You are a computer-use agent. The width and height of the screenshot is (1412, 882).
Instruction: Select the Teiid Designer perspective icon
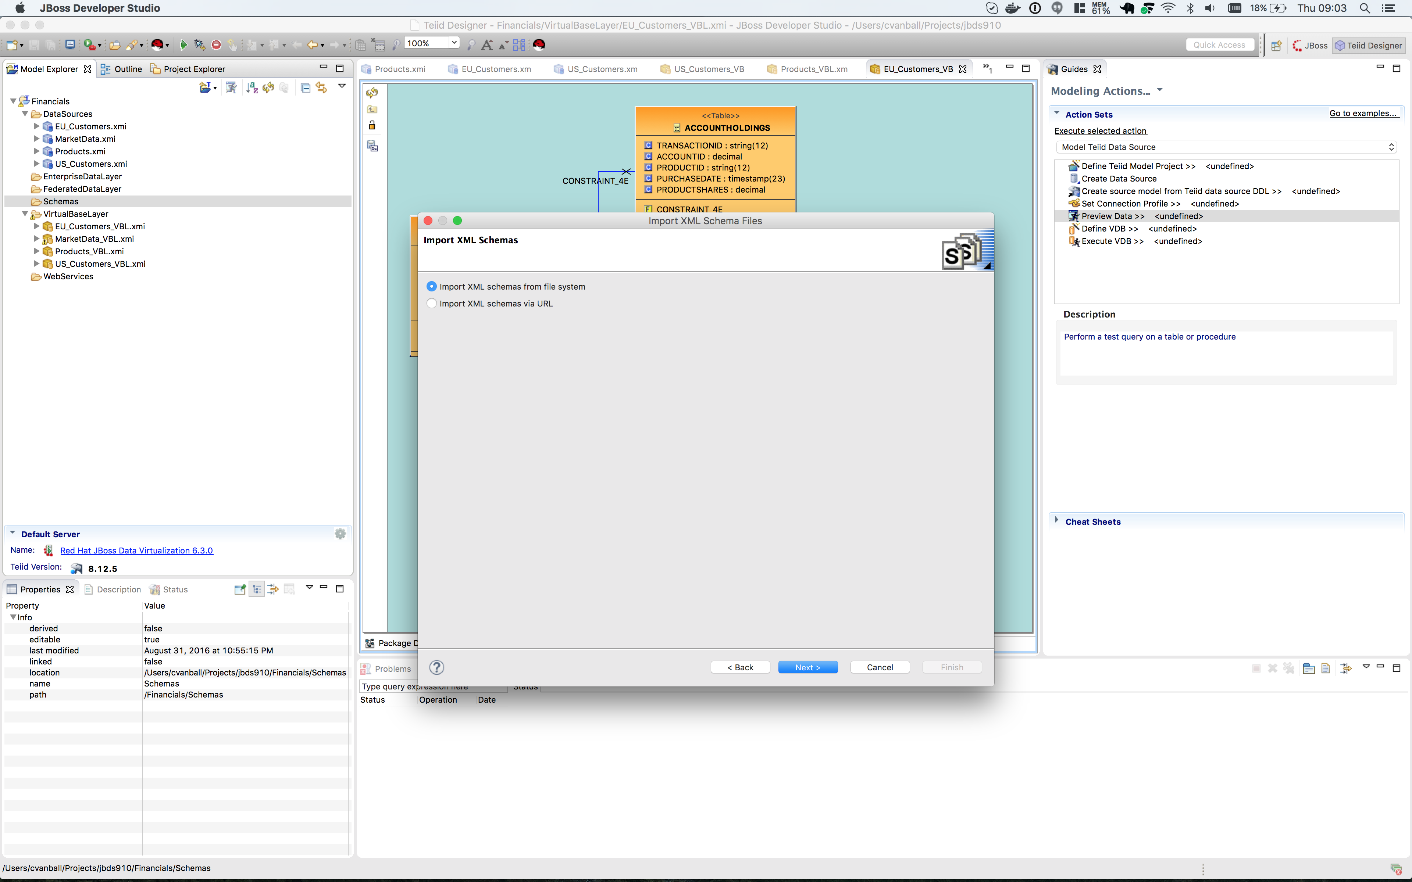click(1369, 45)
